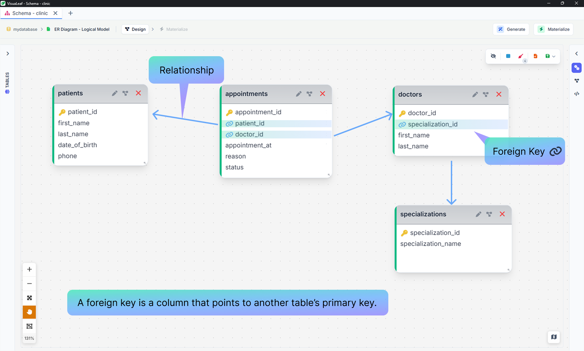
Task: Toggle the blue grid icon in toolbar
Action: point(508,56)
